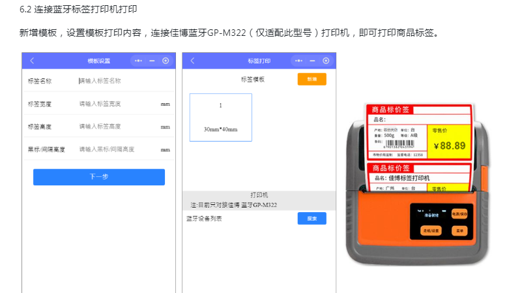Minimize the 模板设置 mini program

[152, 61]
